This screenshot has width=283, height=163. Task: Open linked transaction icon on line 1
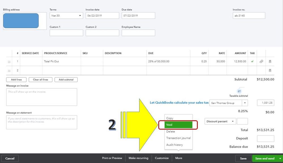261,62
